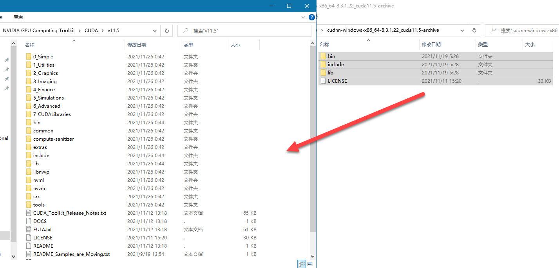Select the 1_Utilities folder icon
The image size is (559, 268).
(28, 65)
